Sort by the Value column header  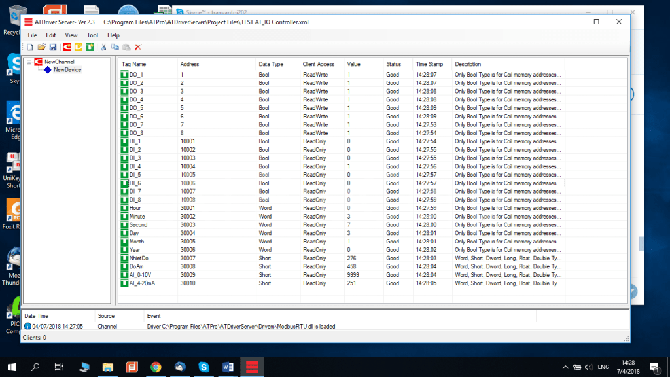click(x=364, y=64)
